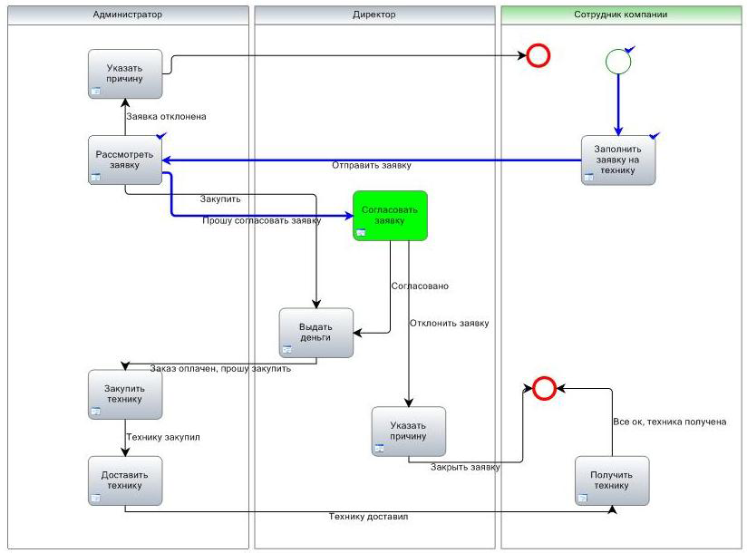Select the red end event near Получить технику
Viewport: 747px width, 553px height.
coord(544,389)
